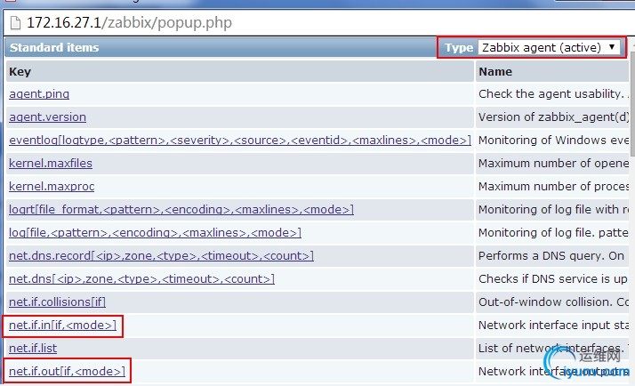Select the logrt[file_format,...] key link
Image resolution: width=635 pixels, height=386 pixels.
pos(181,209)
